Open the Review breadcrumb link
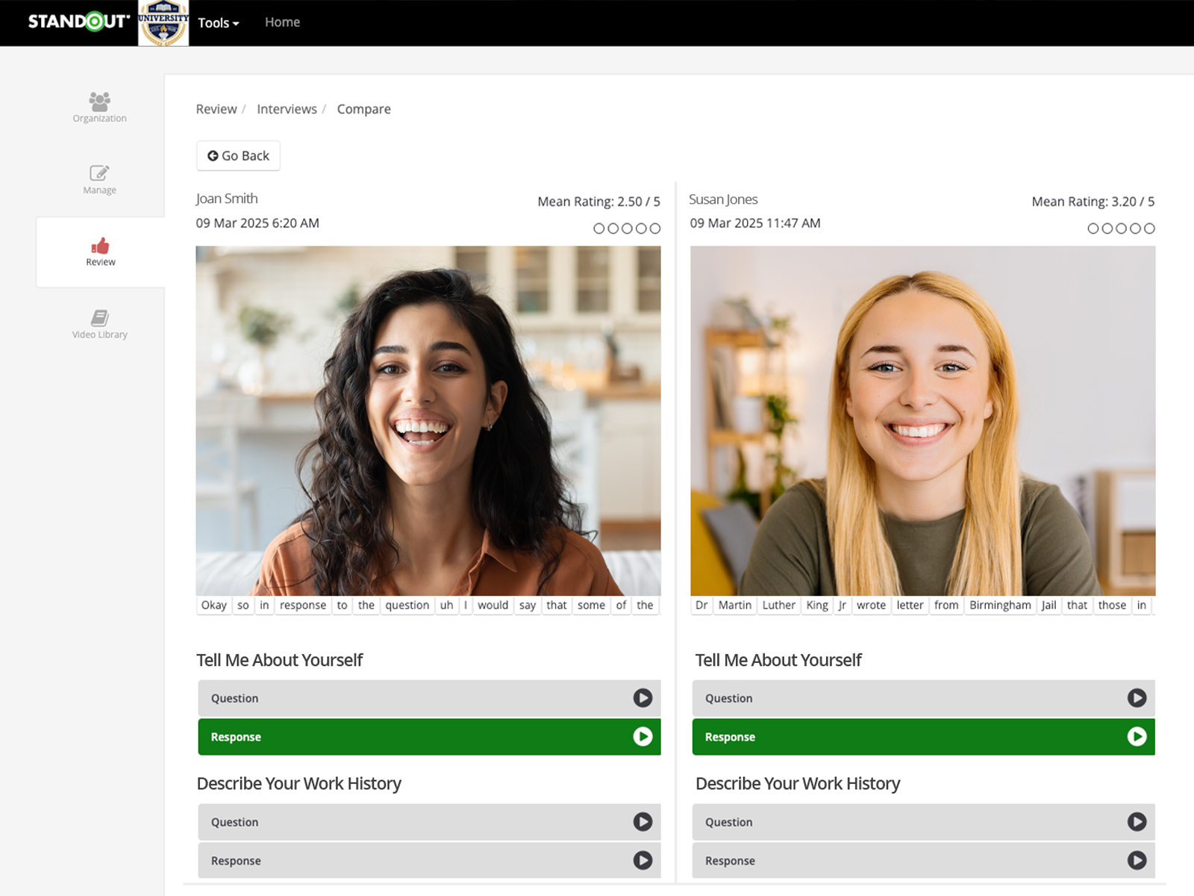1194x896 pixels. (216, 109)
